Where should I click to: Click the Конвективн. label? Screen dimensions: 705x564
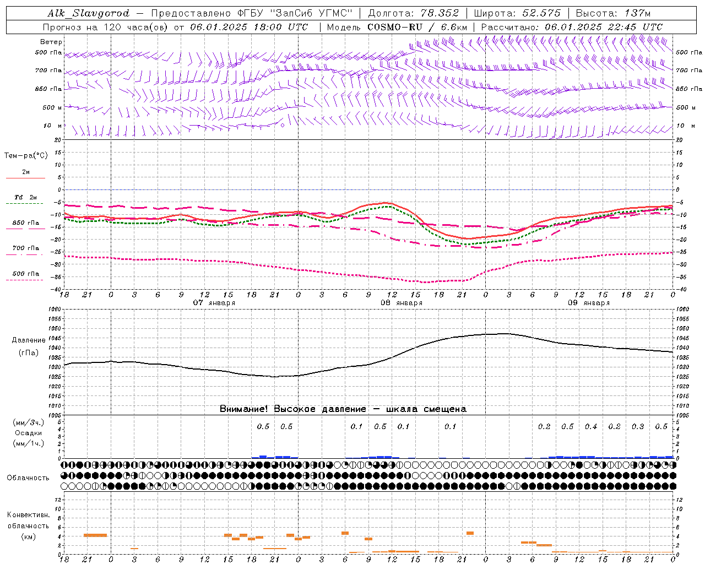[29, 515]
